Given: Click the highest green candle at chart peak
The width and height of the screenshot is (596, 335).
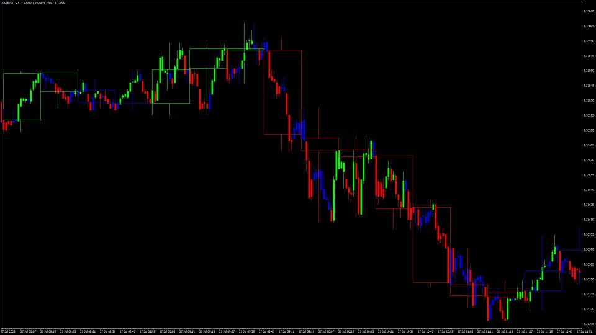Looking at the screenshot, I should (x=245, y=53).
